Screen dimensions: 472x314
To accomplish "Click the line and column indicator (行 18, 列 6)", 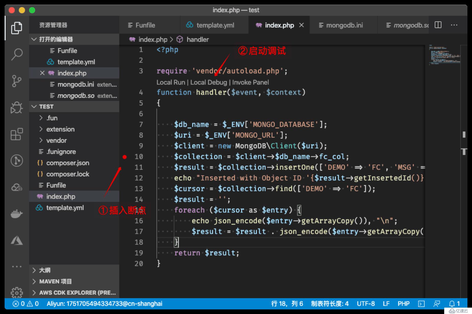I will coord(287,304).
